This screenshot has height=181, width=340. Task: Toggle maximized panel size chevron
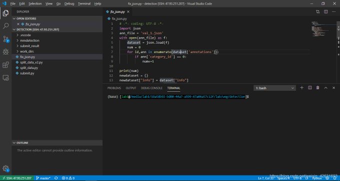[325, 88]
